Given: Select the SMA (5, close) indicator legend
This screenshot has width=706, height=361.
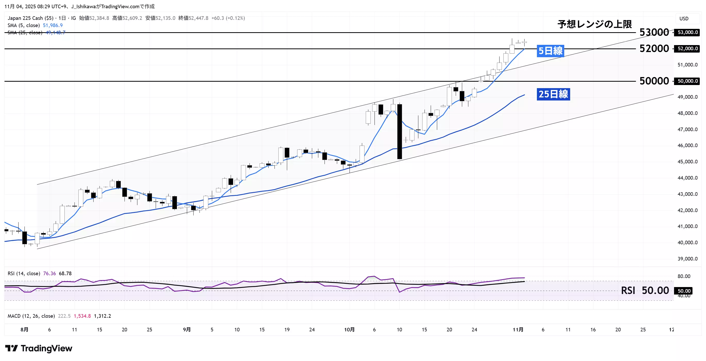Looking at the screenshot, I should pyautogui.click(x=23, y=25).
